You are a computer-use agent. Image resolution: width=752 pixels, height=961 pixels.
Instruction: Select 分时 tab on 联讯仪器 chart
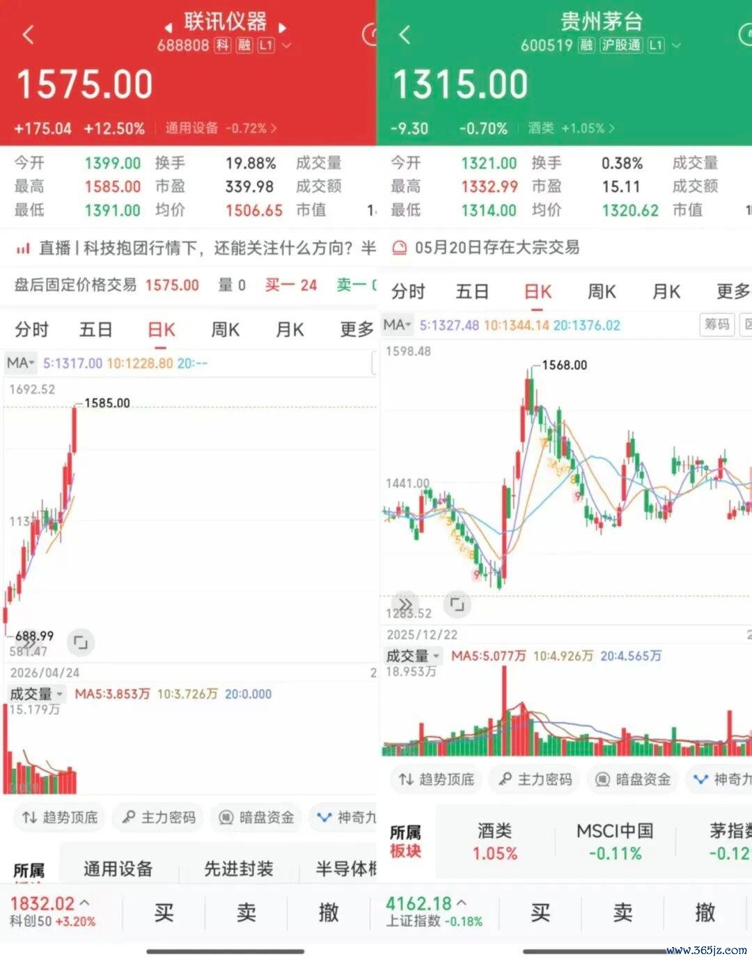(x=31, y=329)
